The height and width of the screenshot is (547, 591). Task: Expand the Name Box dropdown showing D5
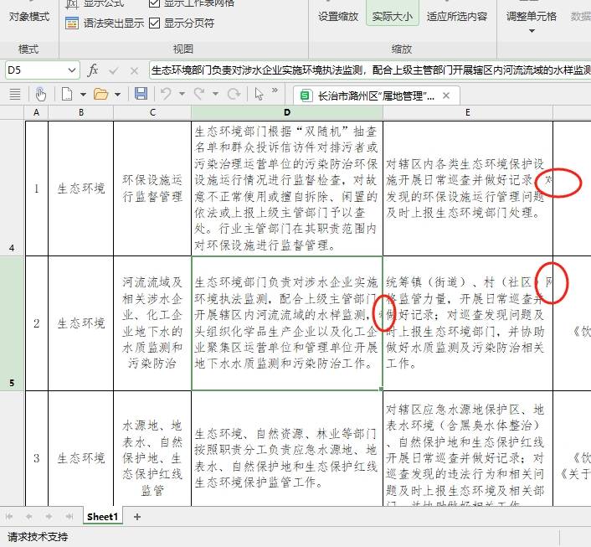click(70, 70)
